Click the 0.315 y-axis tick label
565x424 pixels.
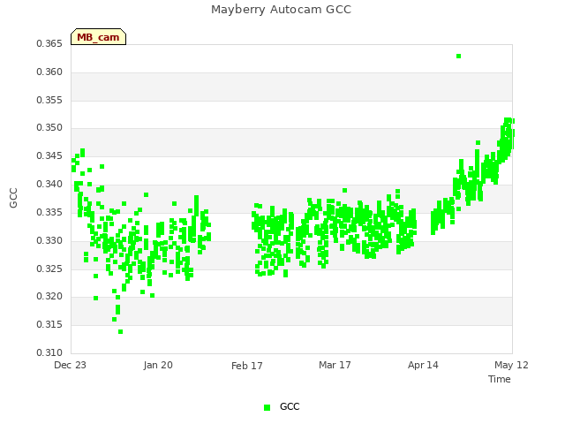click(49, 325)
